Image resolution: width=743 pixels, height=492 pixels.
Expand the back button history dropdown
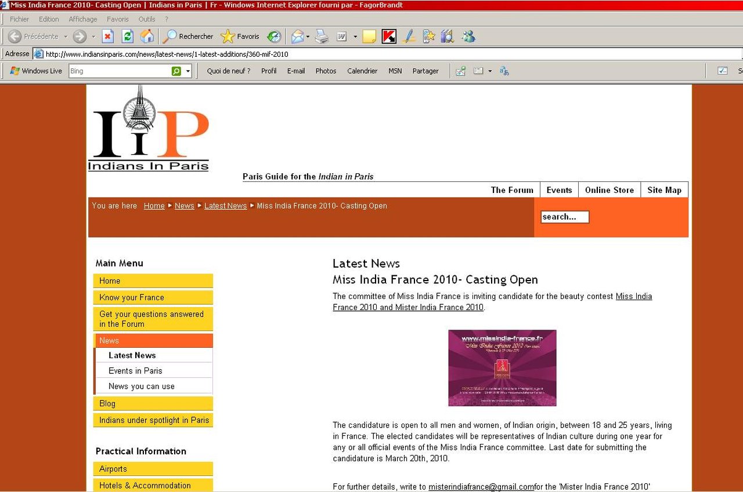(x=66, y=37)
